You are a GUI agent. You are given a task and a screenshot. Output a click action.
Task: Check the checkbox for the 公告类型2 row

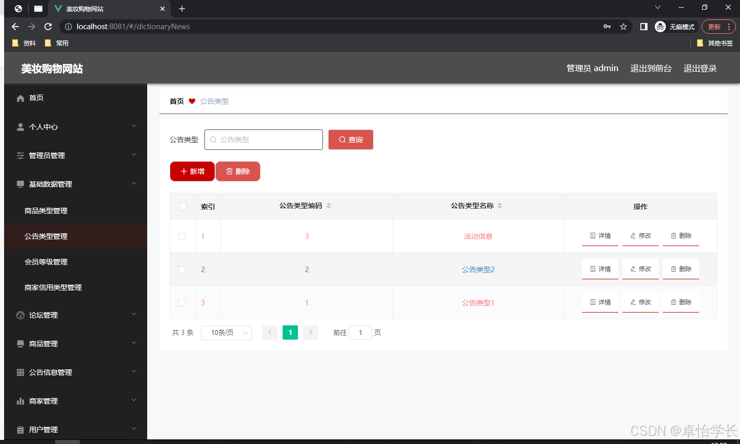coord(182,270)
